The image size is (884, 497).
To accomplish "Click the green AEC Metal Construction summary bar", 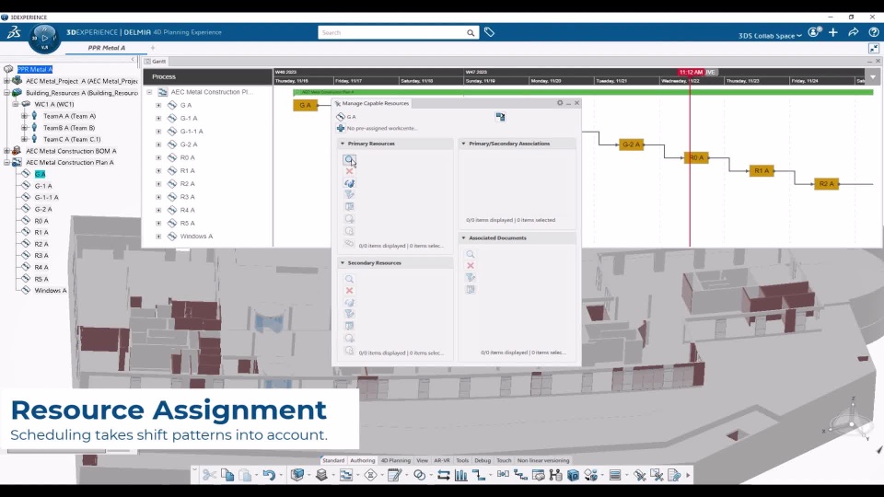I will [x=584, y=92].
